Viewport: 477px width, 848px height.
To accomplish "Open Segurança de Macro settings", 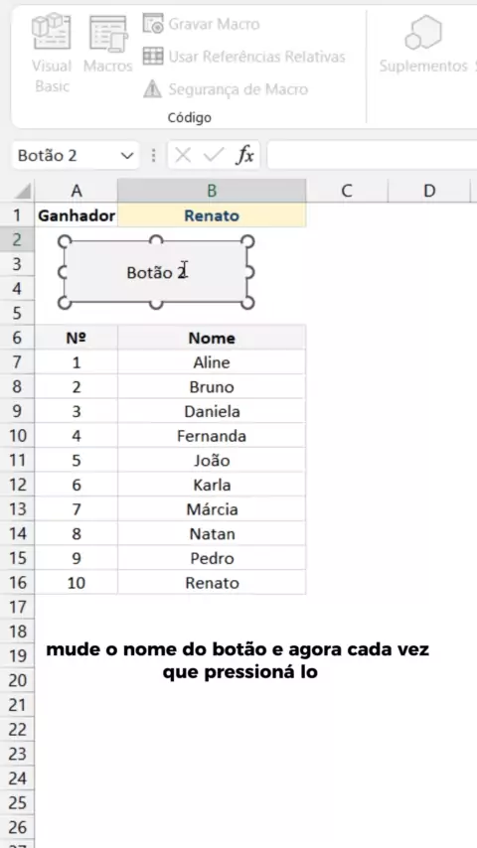I will (226, 89).
